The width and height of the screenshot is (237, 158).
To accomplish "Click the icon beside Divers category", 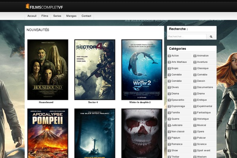I will (169, 87).
